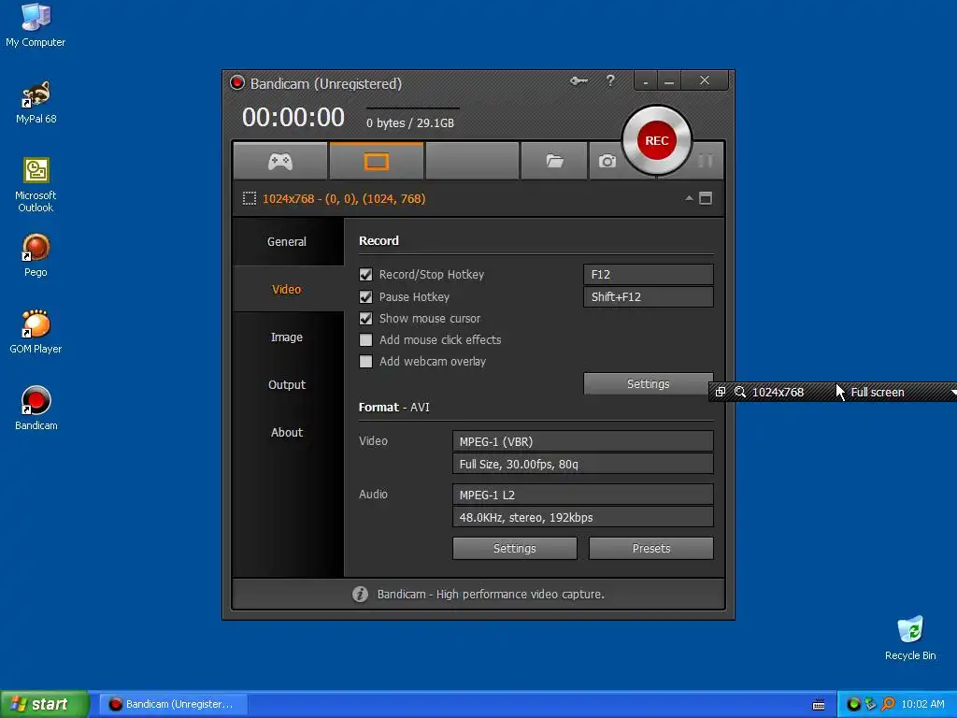The height and width of the screenshot is (718, 957).
Task: Click the info icon in status bar
Action: 360,594
